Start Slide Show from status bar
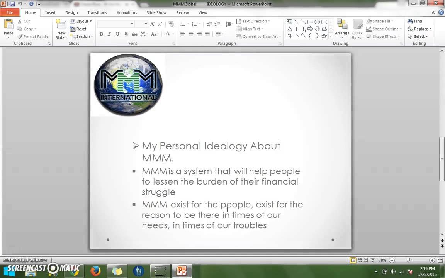The image size is (445, 278). pos(373,260)
